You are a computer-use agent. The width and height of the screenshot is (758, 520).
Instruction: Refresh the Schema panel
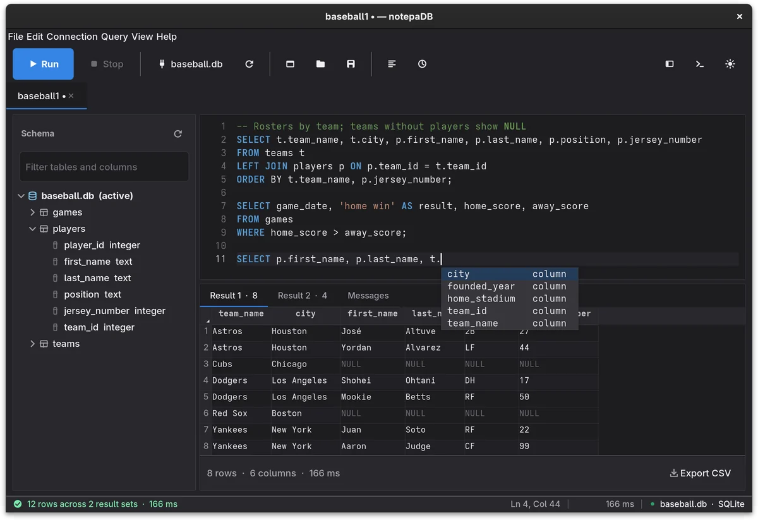(x=178, y=133)
